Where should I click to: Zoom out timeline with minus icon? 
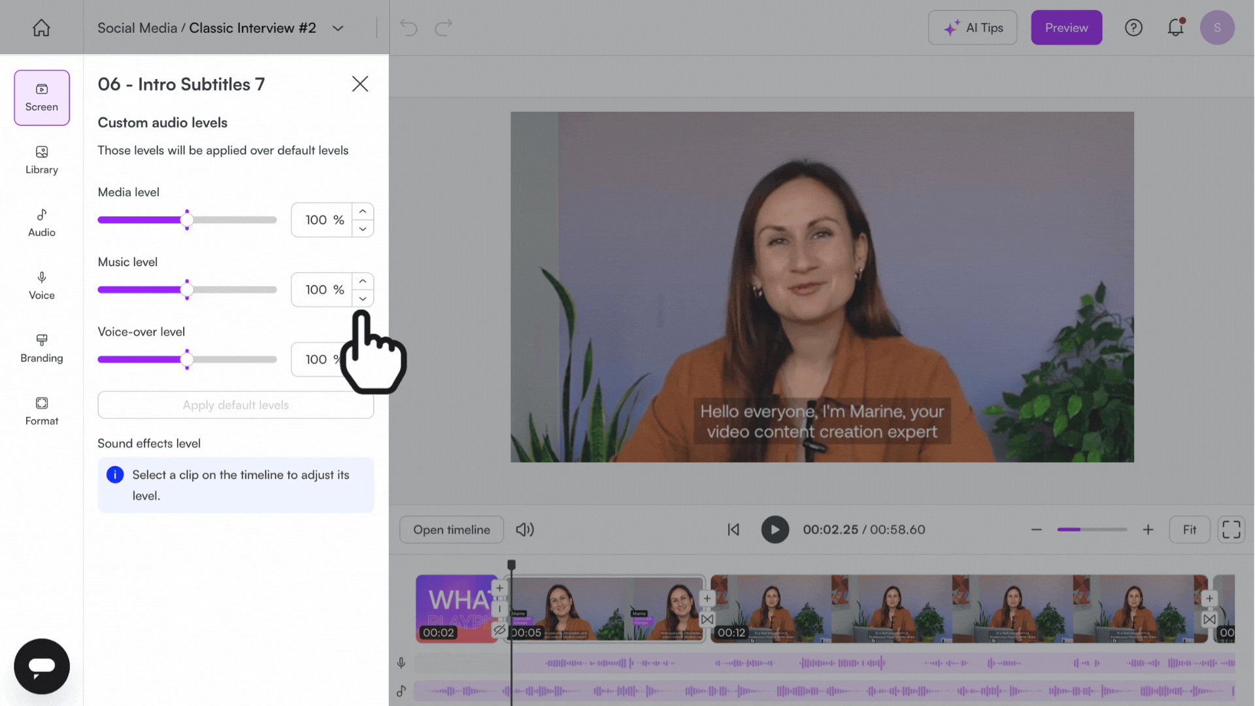click(x=1036, y=529)
